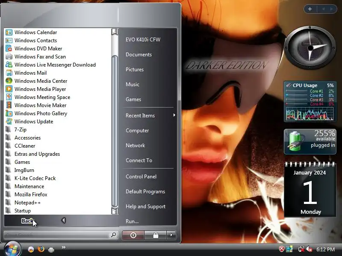Launch Firefox from quick launch bar
This screenshot has height=256, width=342.
[41, 249]
